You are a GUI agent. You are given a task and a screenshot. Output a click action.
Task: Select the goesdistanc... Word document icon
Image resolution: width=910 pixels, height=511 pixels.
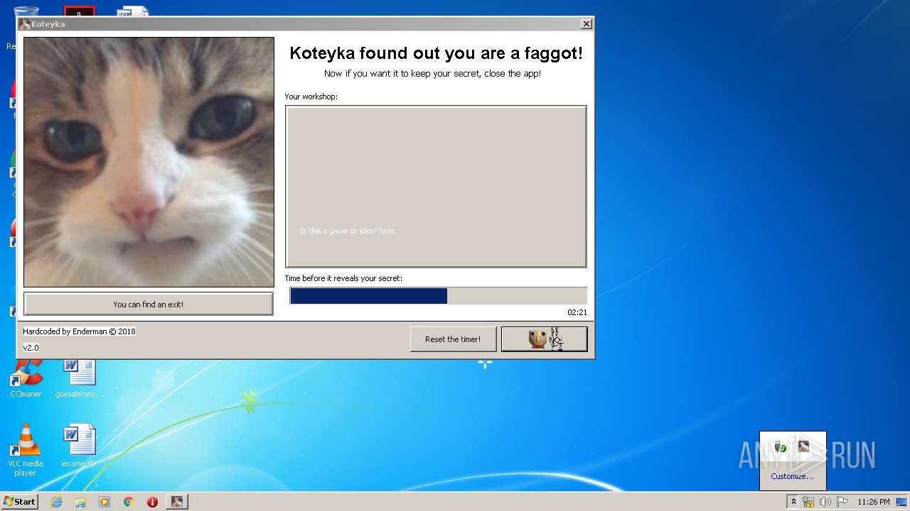click(x=79, y=378)
